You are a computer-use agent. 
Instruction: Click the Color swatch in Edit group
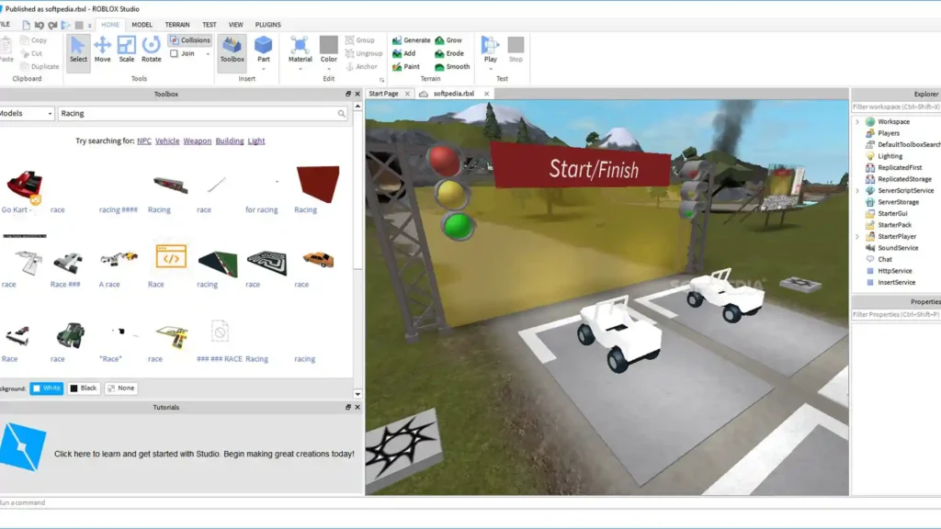click(329, 45)
